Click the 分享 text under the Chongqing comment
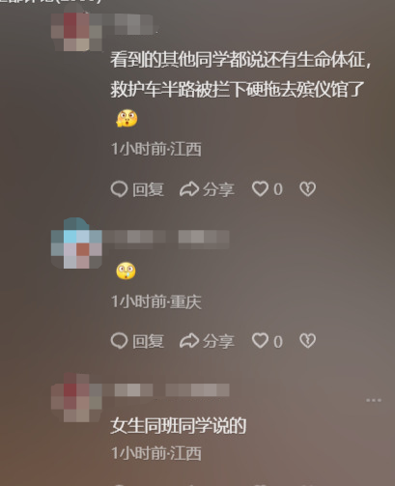Viewport: 395px width, 486px height. coord(218,341)
